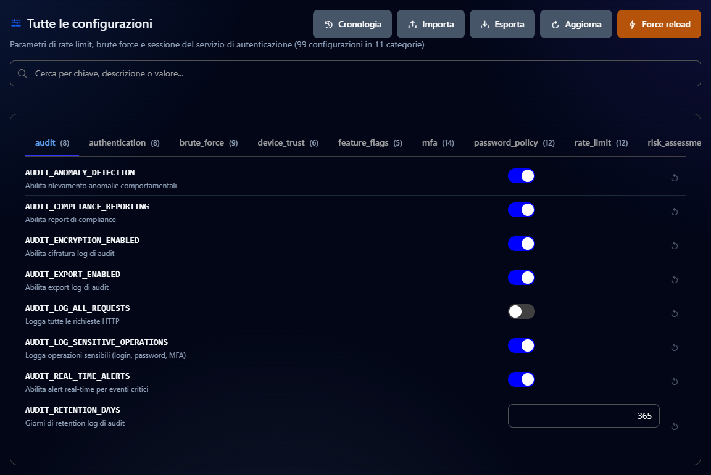This screenshot has width=711, height=475.
Task: Click description 'Logga tutte le richieste HTTP'
Action: (x=73, y=321)
